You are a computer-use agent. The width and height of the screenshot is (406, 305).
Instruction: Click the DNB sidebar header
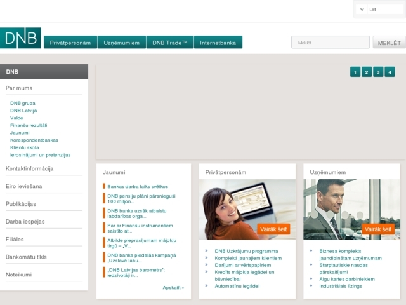point(44,72)
